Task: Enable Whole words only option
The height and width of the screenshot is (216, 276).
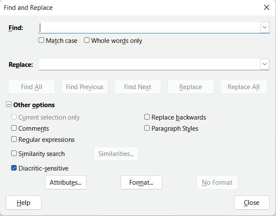Action: point(87,40)
